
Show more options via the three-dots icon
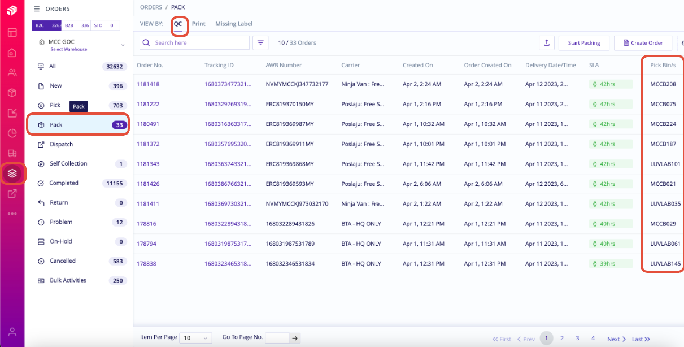click(x=12, y=214)
